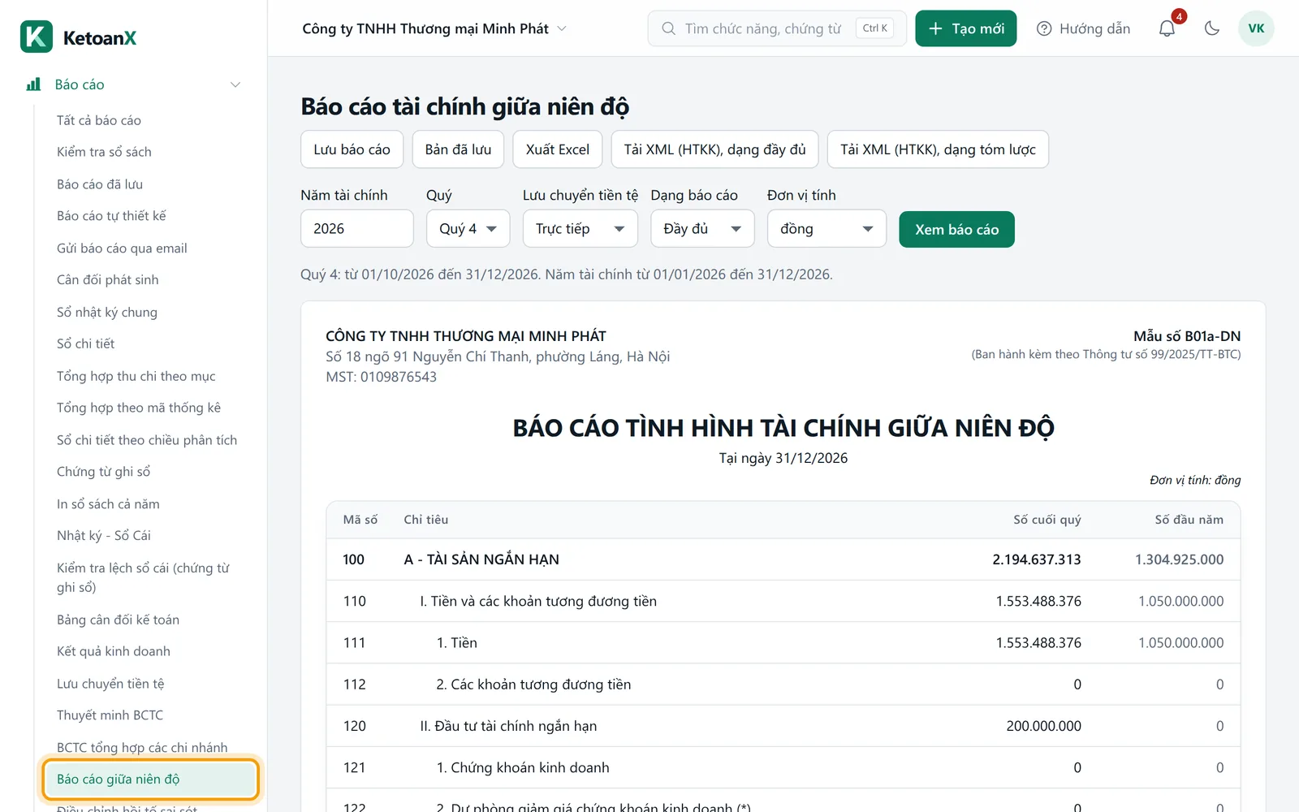Screen dimensions: 1299x812
Task: Open Cân đối phát sinh report
Action: point(108,280)
